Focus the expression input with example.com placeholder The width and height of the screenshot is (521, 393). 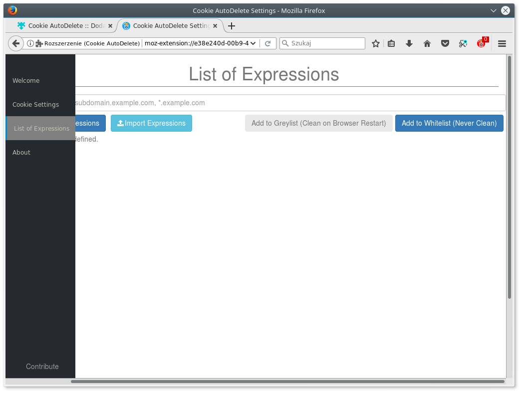coord(290,103)
